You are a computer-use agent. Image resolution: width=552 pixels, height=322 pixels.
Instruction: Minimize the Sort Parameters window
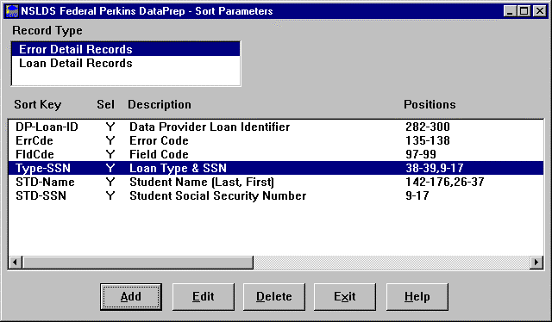coord(510,11)
